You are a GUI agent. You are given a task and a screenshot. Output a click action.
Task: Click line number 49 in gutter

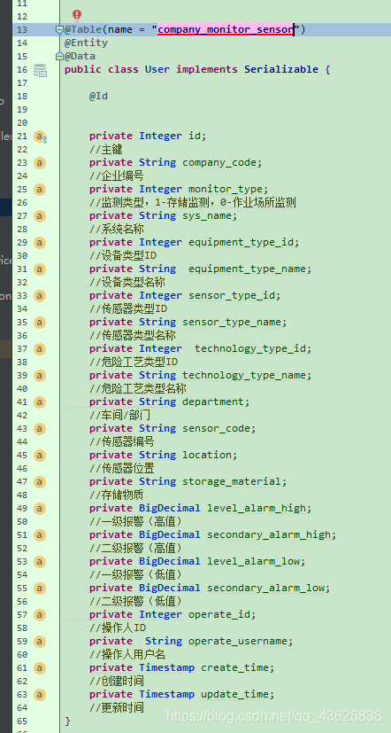(x=22, y=508)
